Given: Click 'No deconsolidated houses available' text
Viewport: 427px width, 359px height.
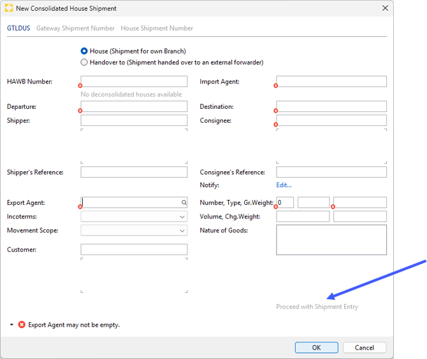Looking at the screenshot, I should pyautogui.click(x=131, y=94).
